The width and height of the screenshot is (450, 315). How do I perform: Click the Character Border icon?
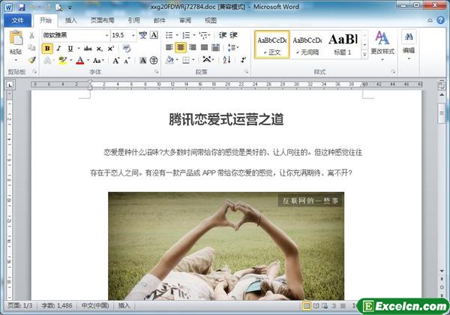[154, 35]
